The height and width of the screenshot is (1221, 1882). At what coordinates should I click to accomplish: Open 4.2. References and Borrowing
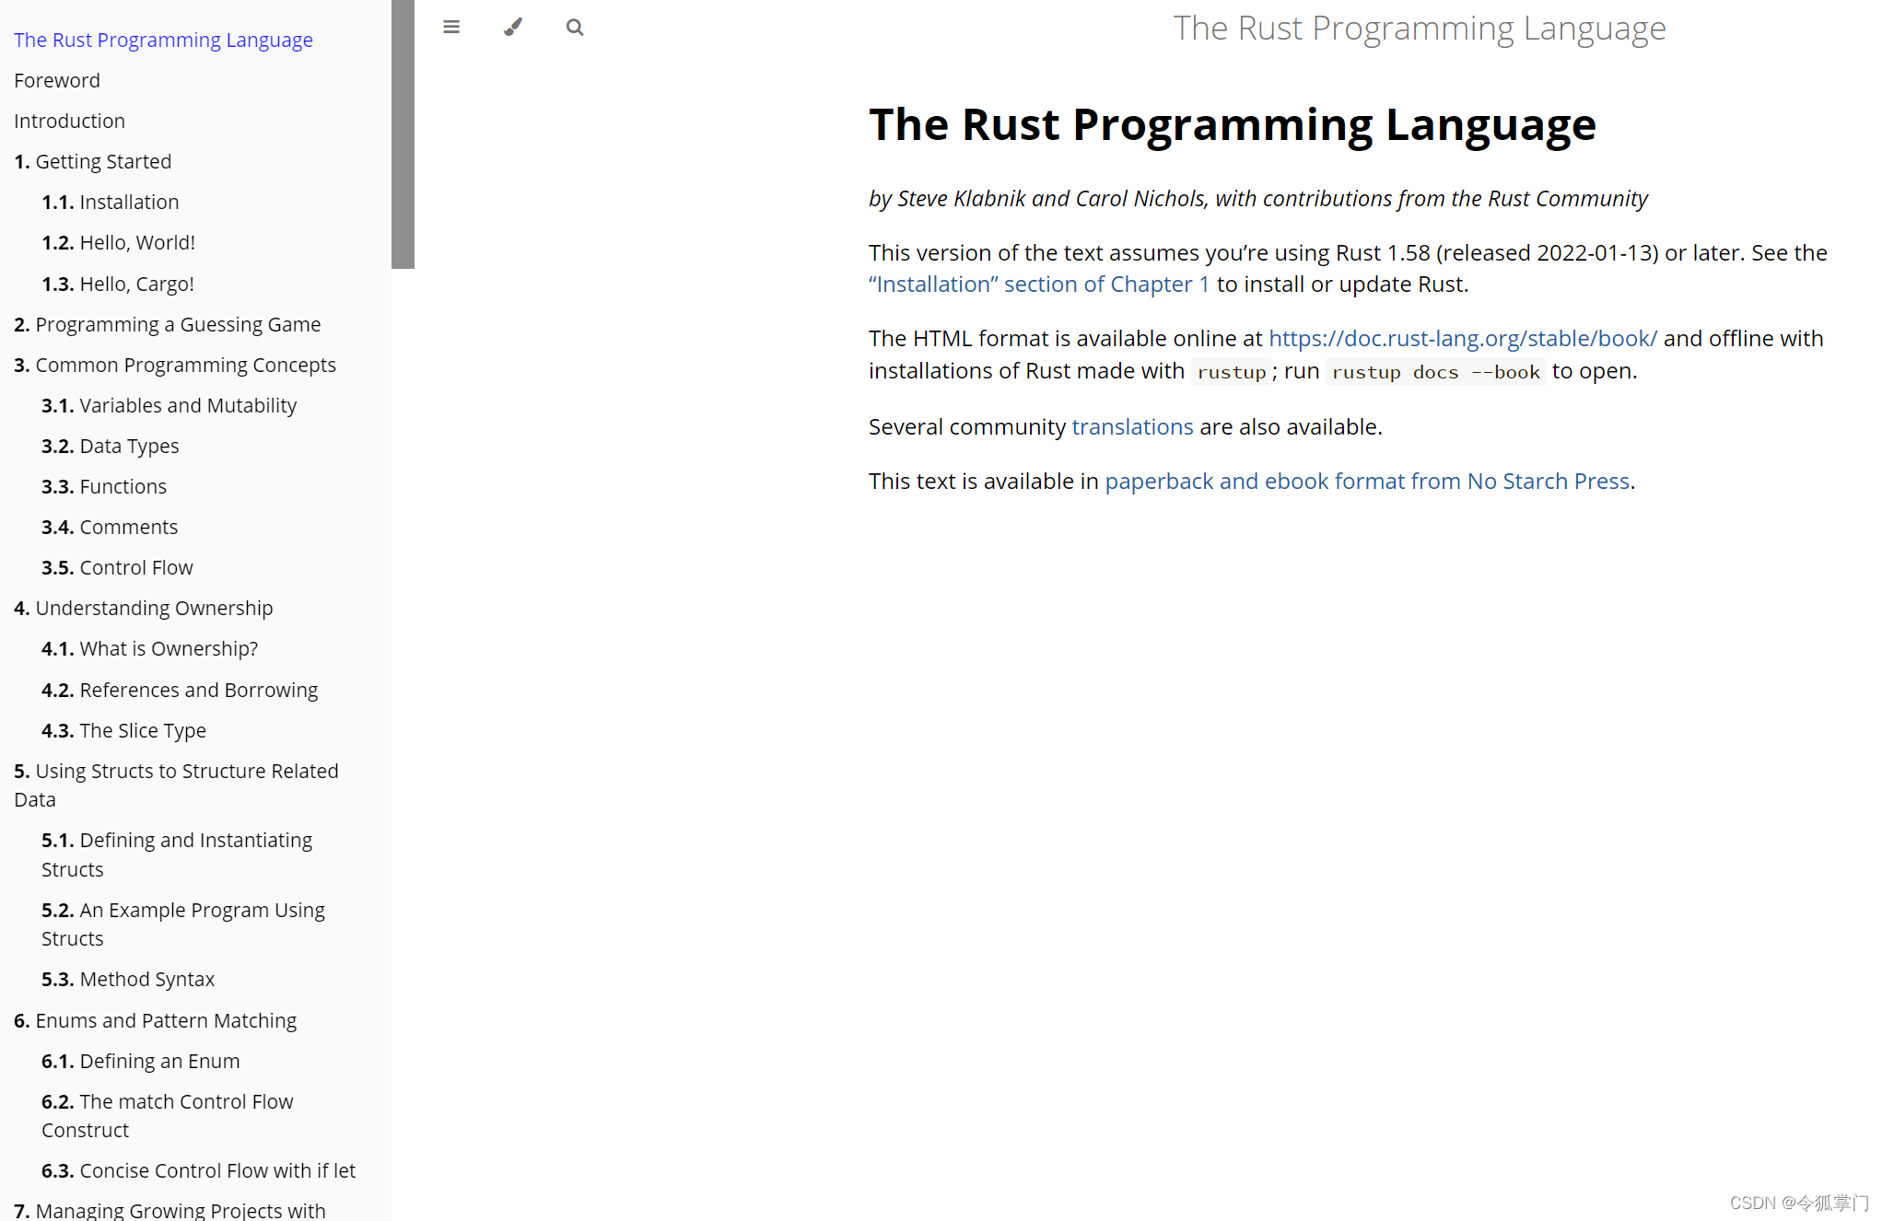[x=180, y=690]
